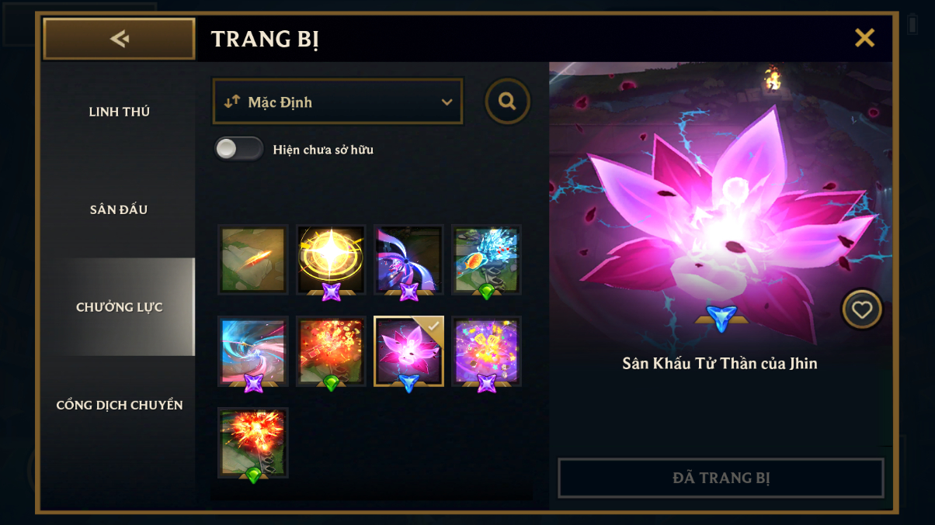Favorite the recall with the heart icon

pyautogui.click(x=862, y=309)
